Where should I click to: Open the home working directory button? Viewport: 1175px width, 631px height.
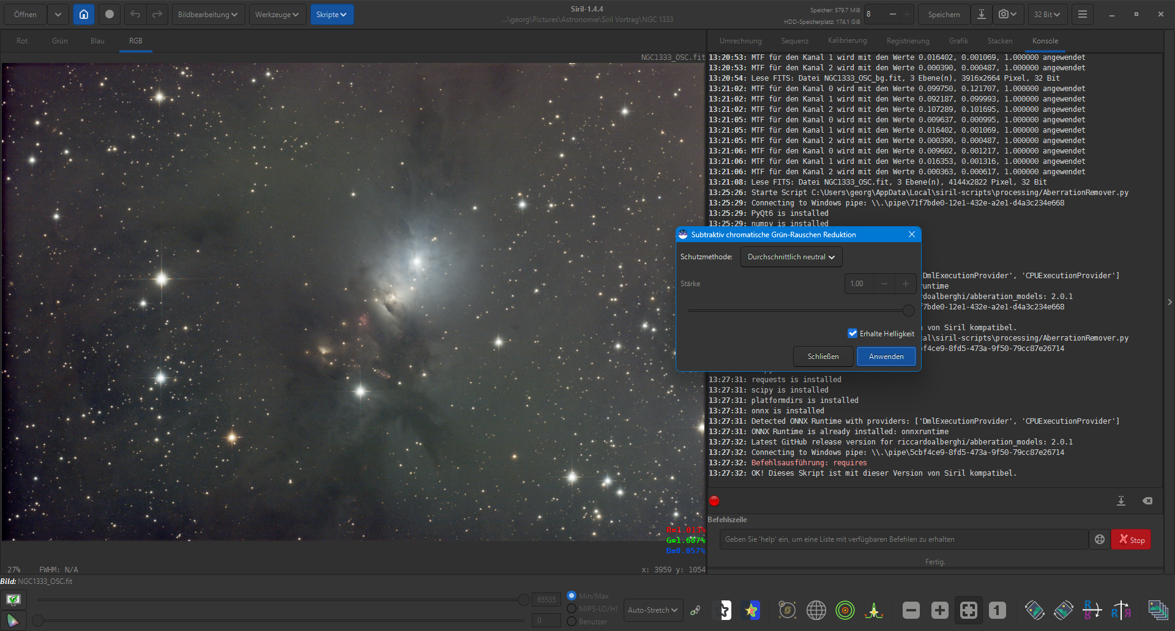[x=84, y=14]
